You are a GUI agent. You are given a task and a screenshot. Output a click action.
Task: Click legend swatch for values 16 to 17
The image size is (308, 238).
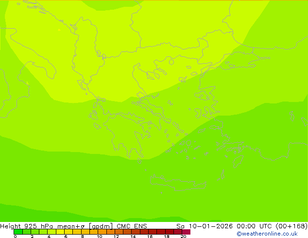(x=153, y=232)
